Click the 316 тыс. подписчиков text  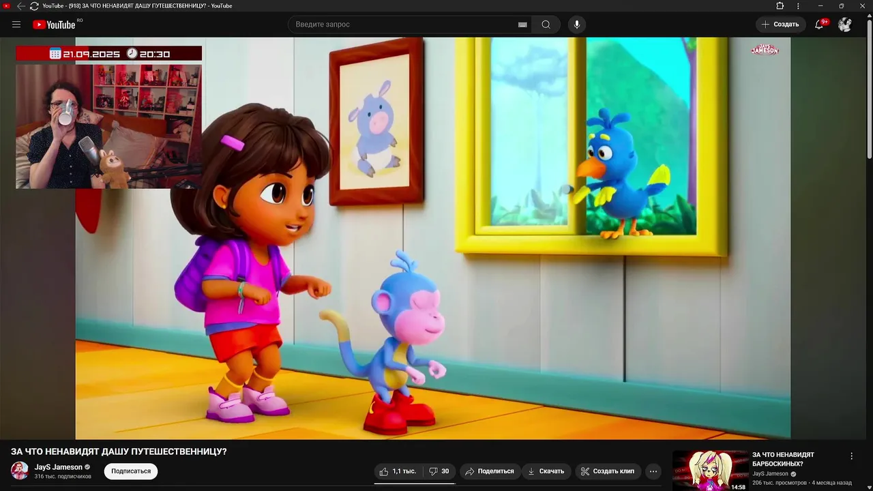(63, 476)
